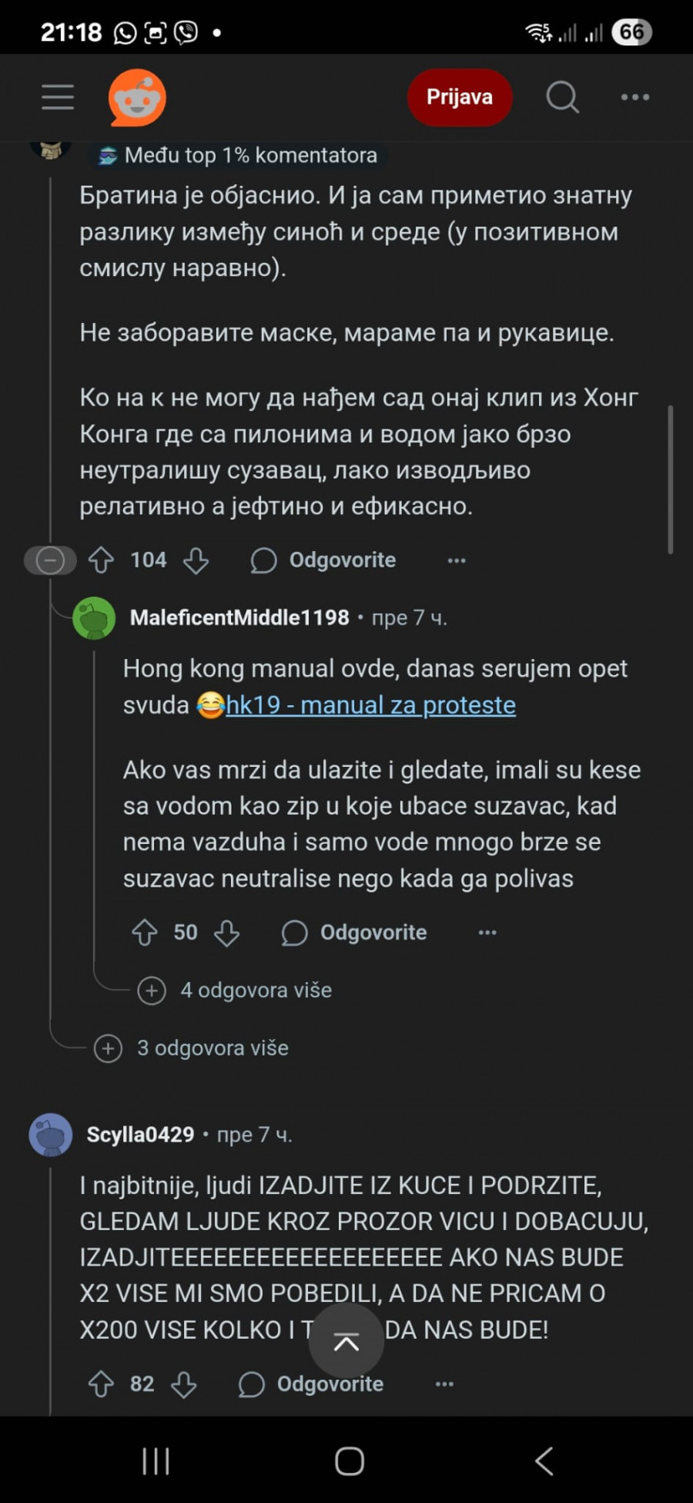Downvote Scylla0429's comment with 82 points

point(184,1384)
